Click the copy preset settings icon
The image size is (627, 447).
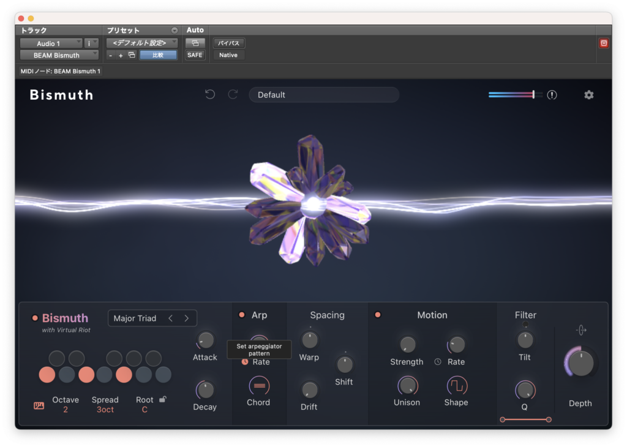(x=132, y=55)
